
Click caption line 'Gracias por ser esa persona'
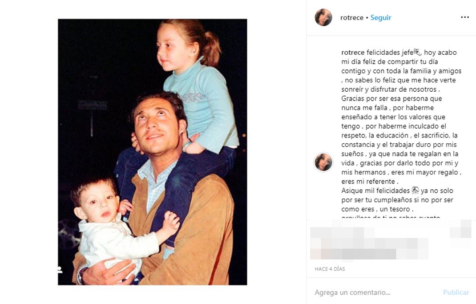pyautogui.click(x=391, y=98)
